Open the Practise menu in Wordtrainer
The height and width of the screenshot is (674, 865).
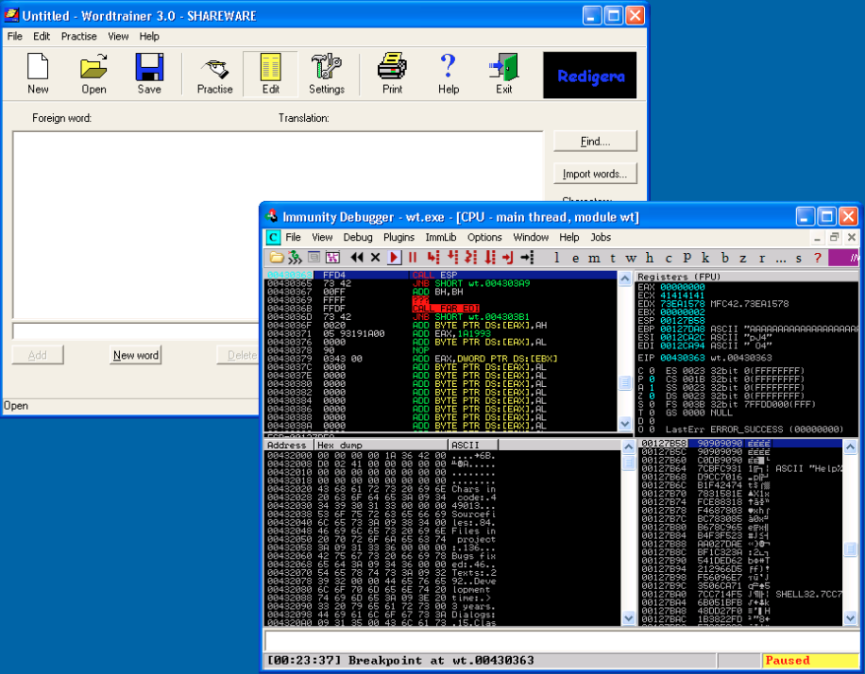tap(79, 37)
